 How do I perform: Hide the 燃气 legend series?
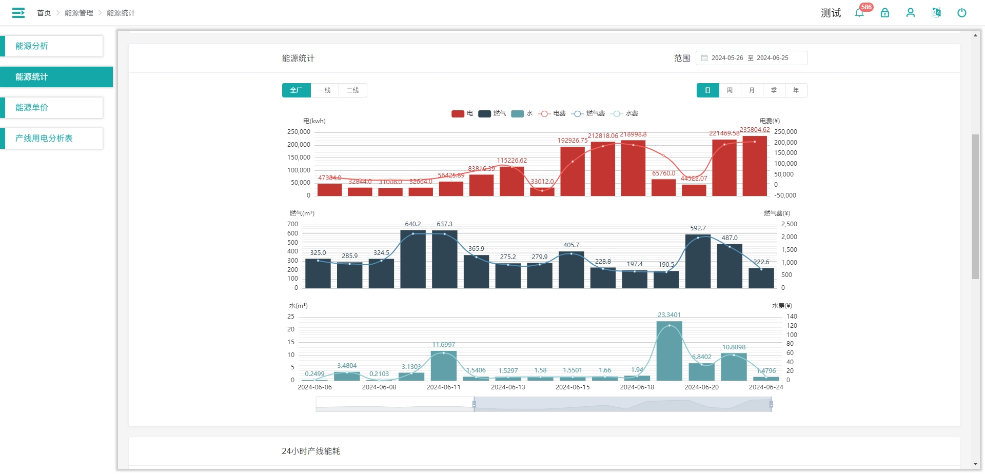491,113
